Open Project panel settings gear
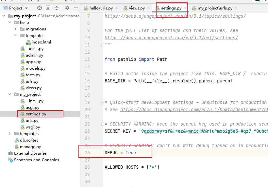 [x=67, y=8]
